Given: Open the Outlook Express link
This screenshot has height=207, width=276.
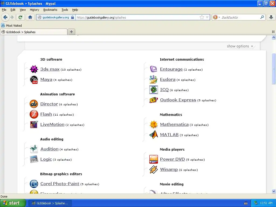Looking at the screenshot, I should (178, 100).
